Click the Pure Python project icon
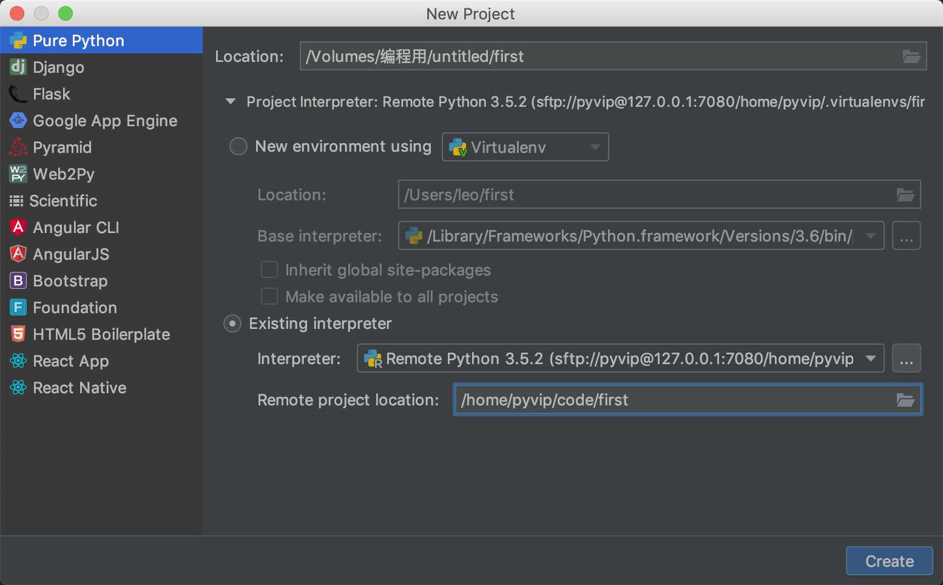This screenshot has width=943, height=585. tap(18, 41)
